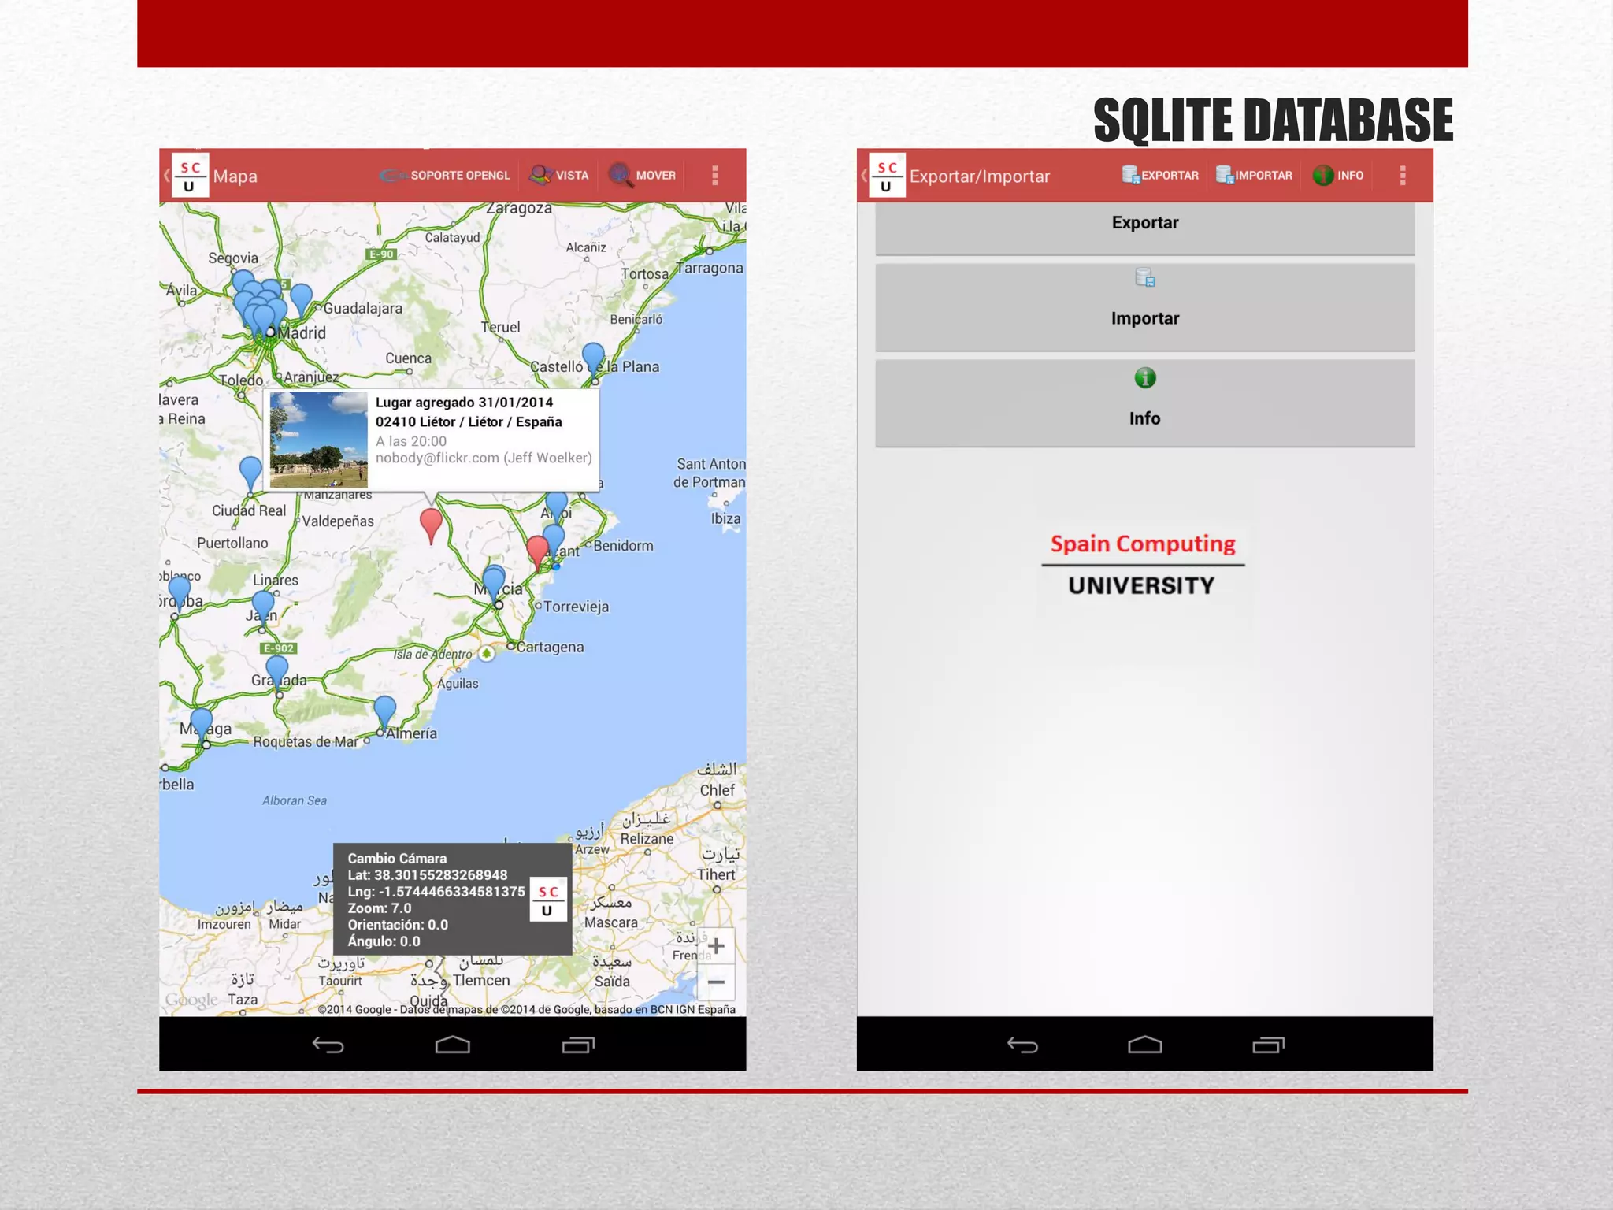The width and height of the screenshot is (1613, 1210).
Task: Select the blue marker at Córdoba
Action: (x=180, y=592)
